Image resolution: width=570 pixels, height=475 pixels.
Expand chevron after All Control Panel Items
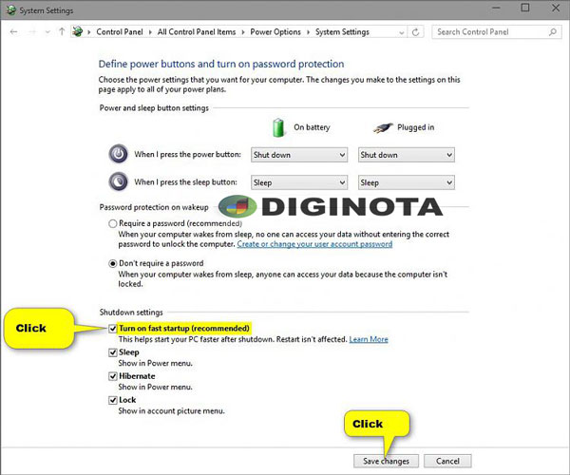[x=243, y=32]
